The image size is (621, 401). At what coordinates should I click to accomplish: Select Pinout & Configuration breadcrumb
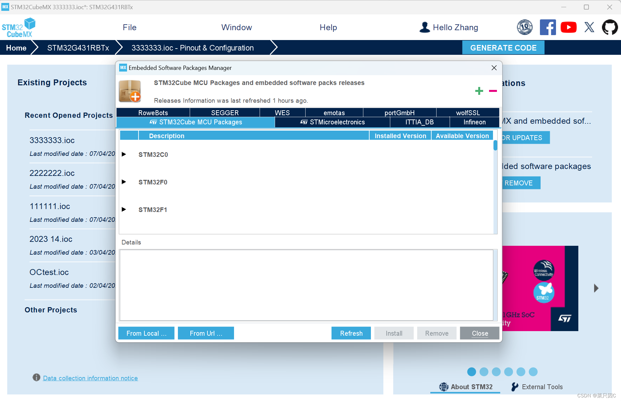coord(192,48)
